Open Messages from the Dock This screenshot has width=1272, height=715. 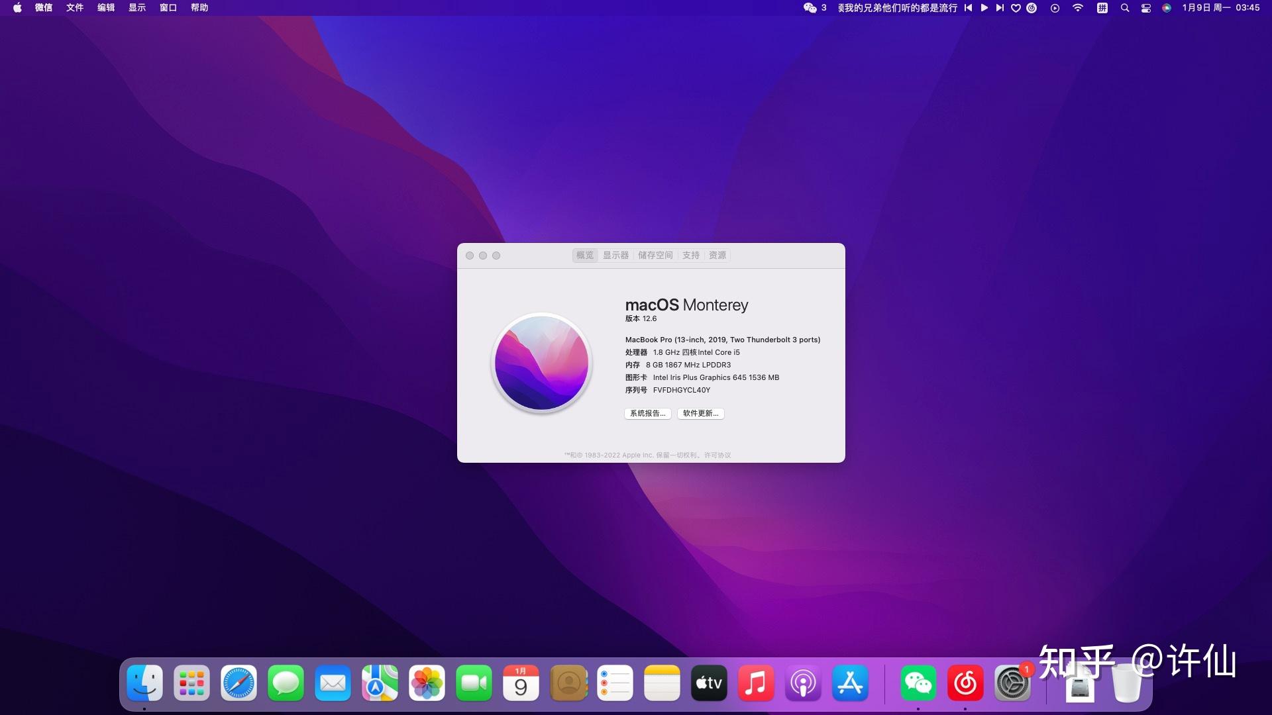286,683
